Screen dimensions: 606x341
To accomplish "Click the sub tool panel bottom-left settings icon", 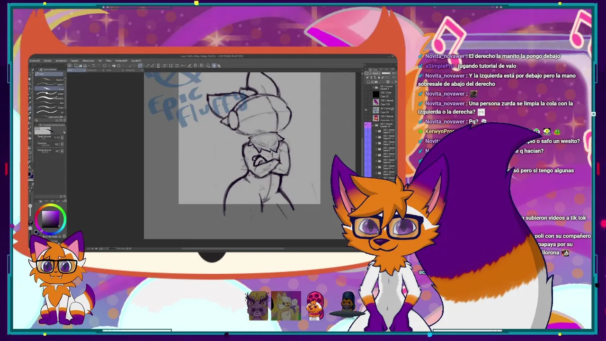I will pos(36,120).
